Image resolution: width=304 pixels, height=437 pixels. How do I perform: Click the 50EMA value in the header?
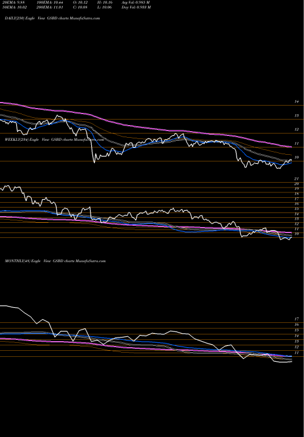click(x=13, y=7)
